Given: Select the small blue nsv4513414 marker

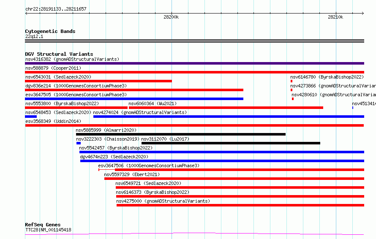Looking at the screenshot, I should [352, 108].
